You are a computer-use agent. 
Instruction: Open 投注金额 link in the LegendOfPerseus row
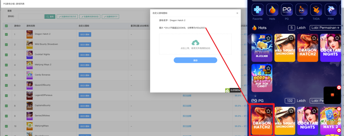tap(187, 95)
